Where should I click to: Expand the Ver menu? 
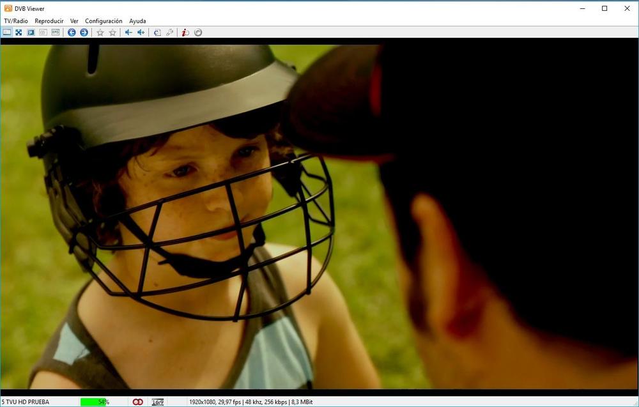pos(74,21)
